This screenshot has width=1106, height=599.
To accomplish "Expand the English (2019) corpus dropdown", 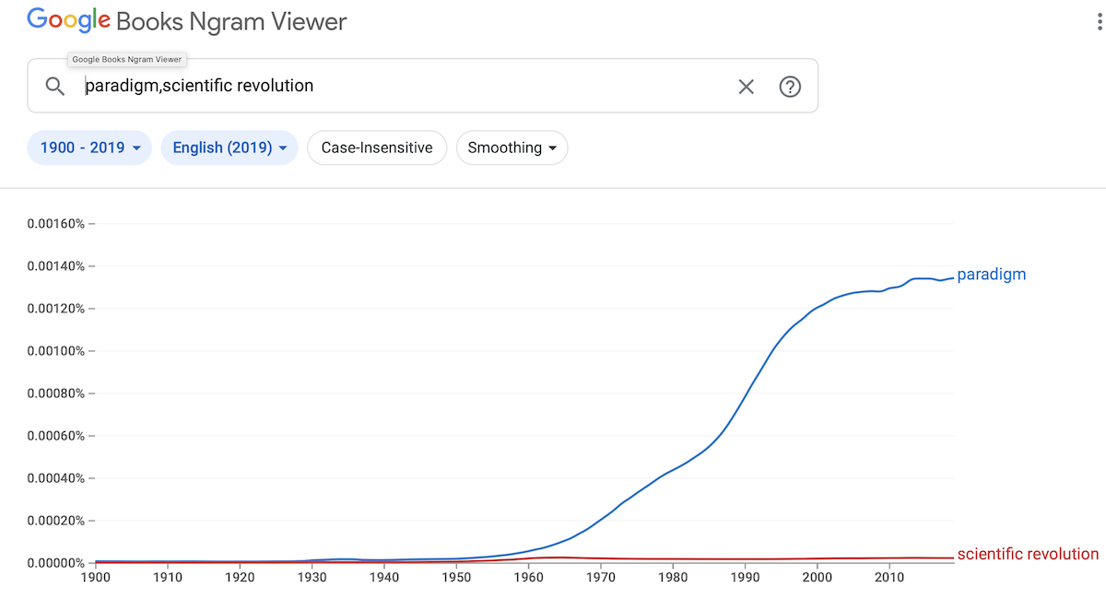I will click(229, 147).
